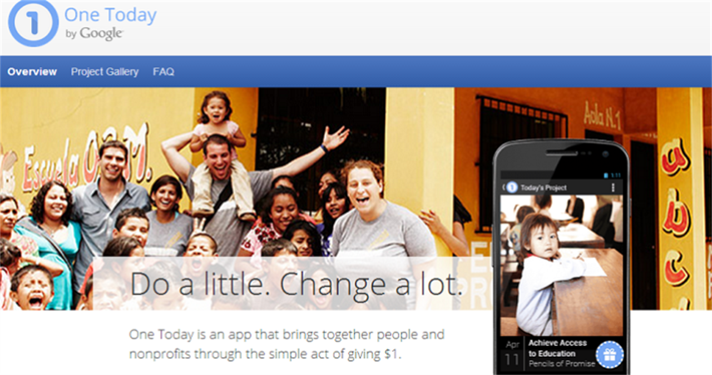Click the One Today app description paragraph
Viewport: 712px width, 375px height.
pyautogui.click(x=287, y=344)
